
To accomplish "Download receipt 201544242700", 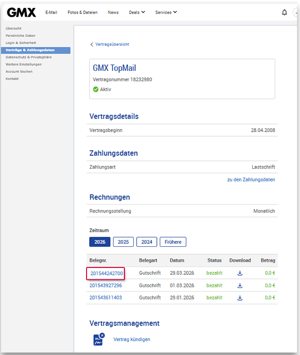I will tap(240, 273).
